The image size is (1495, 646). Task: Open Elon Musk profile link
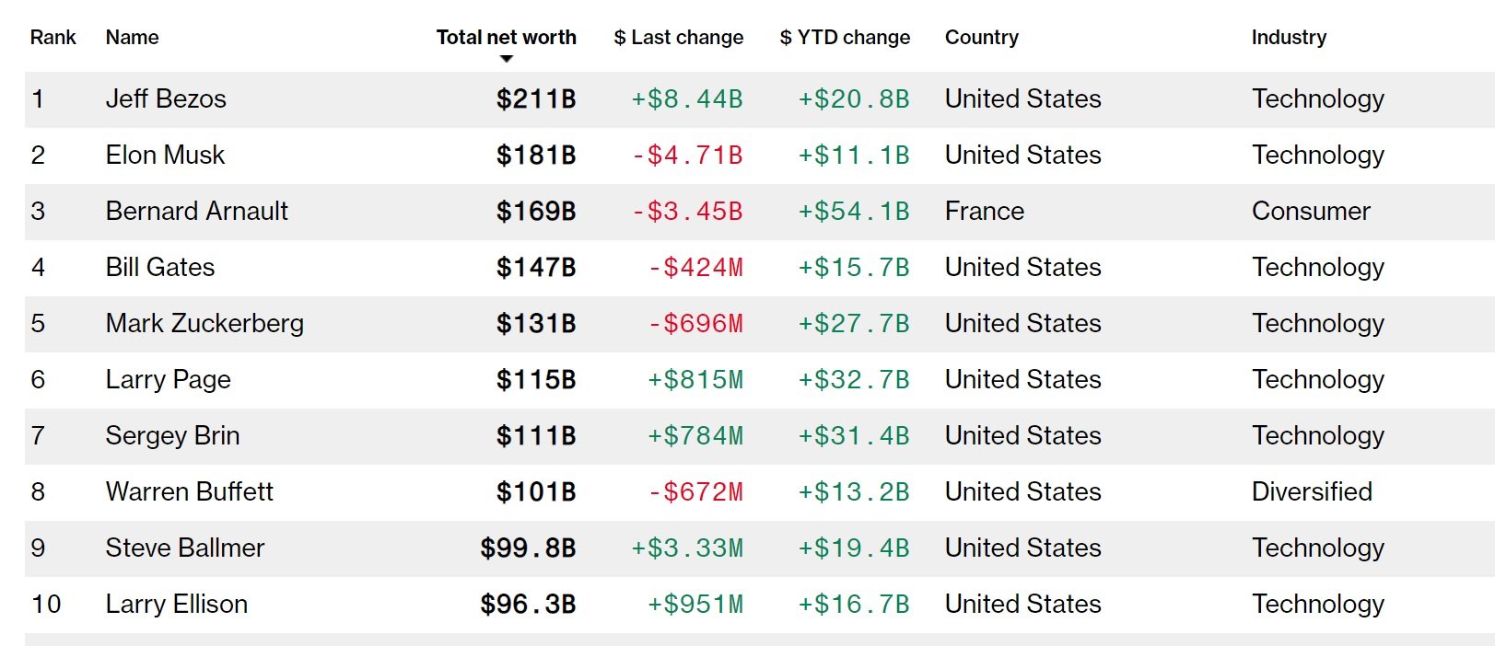point(165,156)
